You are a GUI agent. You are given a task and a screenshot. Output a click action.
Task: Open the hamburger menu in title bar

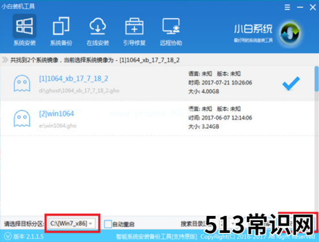(287, 7)
